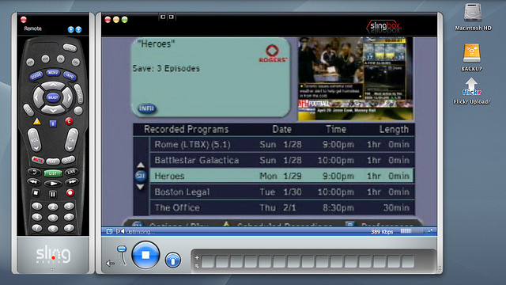Screen dimensions: 506x285
Task: Open the Flickr Uploadr desktop icon
Action: pos(471,91)
